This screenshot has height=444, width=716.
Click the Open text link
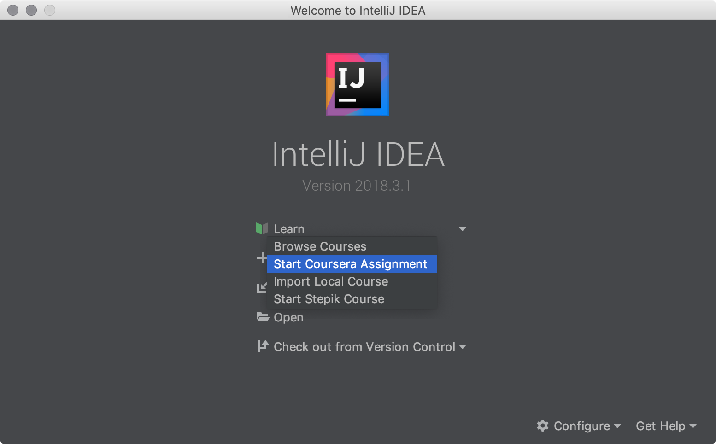[288, 318]
